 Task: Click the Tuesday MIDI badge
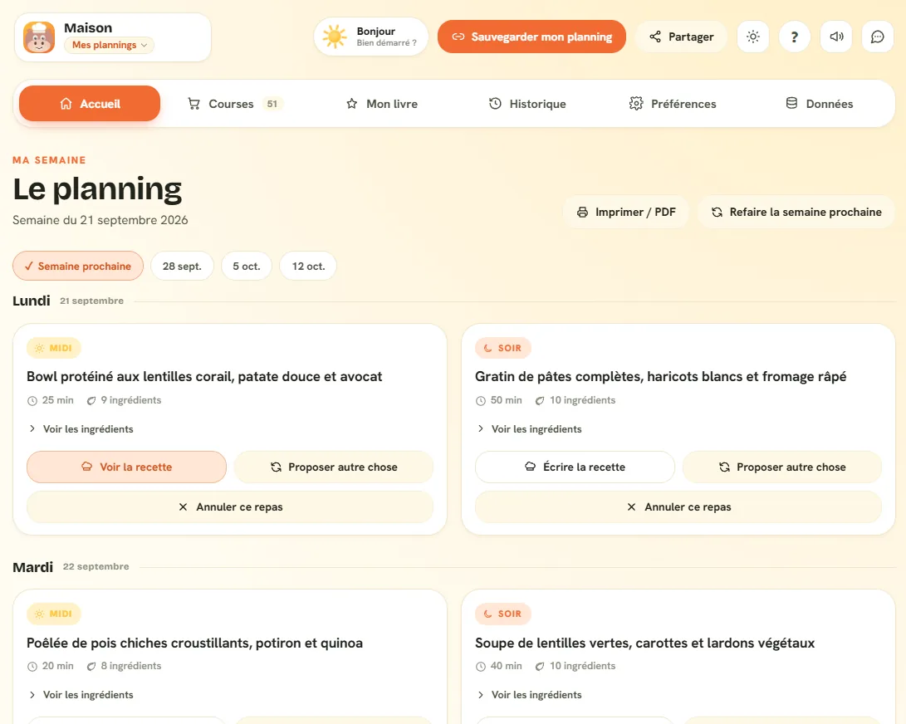54,614
